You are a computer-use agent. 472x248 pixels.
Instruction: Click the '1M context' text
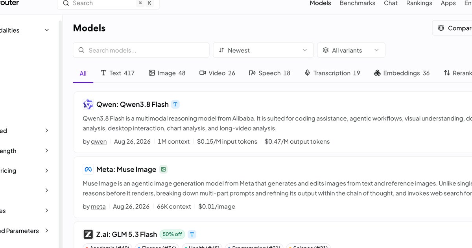coord(174,142)
